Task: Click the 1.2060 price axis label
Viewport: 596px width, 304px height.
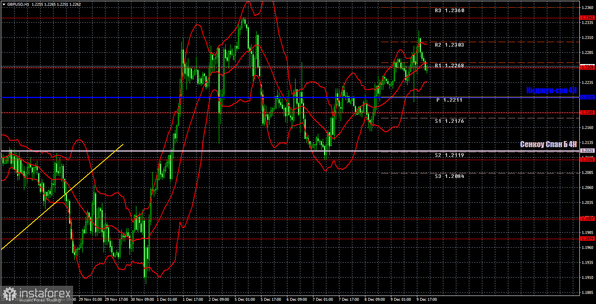Action: [x=587, y=188]
